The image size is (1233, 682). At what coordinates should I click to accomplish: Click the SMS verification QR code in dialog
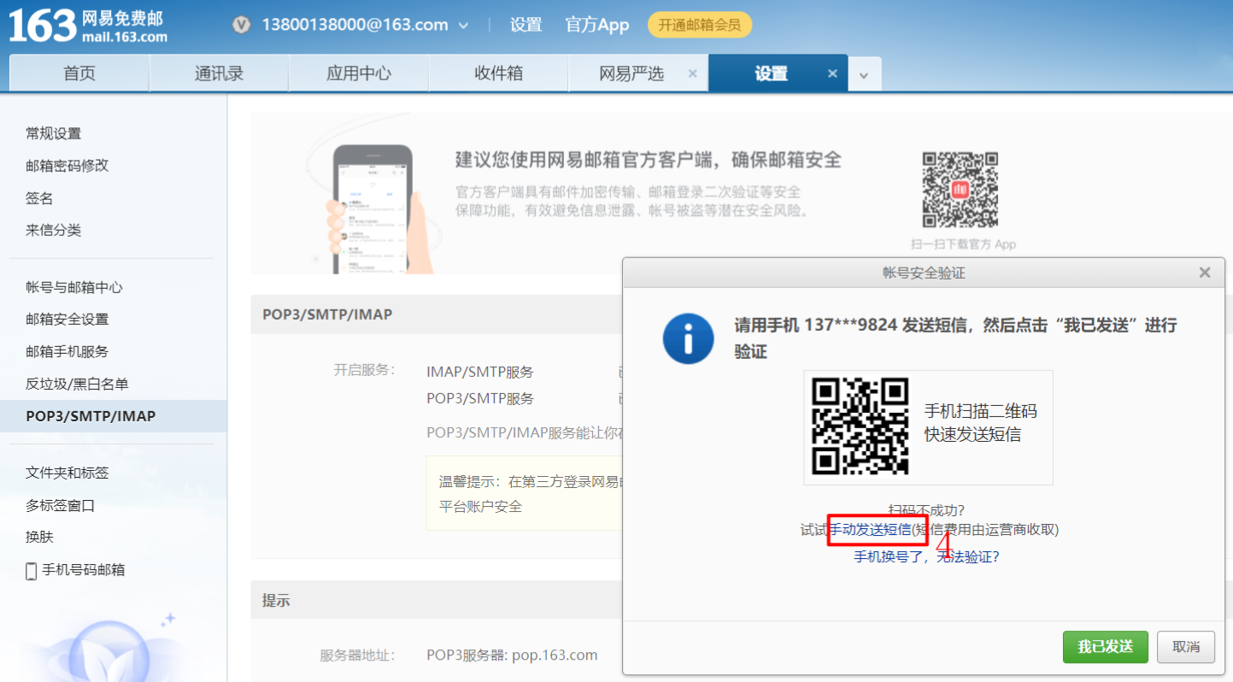pos(860,426)
